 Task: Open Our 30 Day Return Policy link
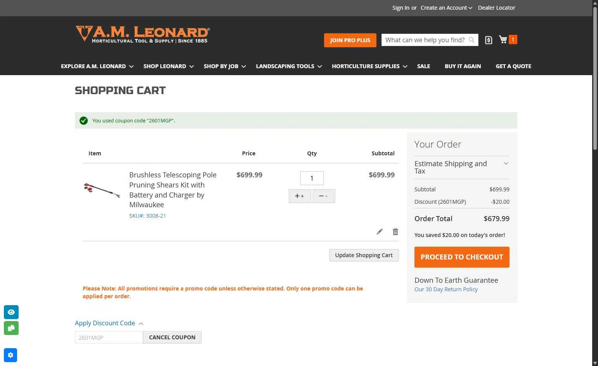coord(446,289)
